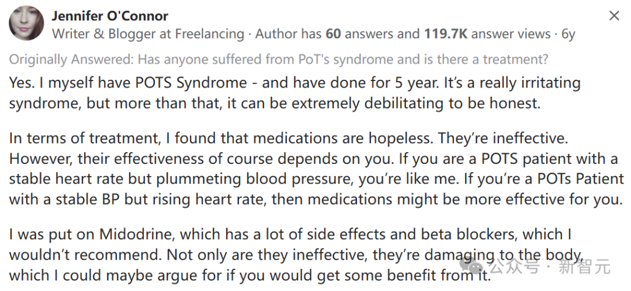Click the '119.7K answer views' stat
The image size is (631, 291).
tap(487, 34)
